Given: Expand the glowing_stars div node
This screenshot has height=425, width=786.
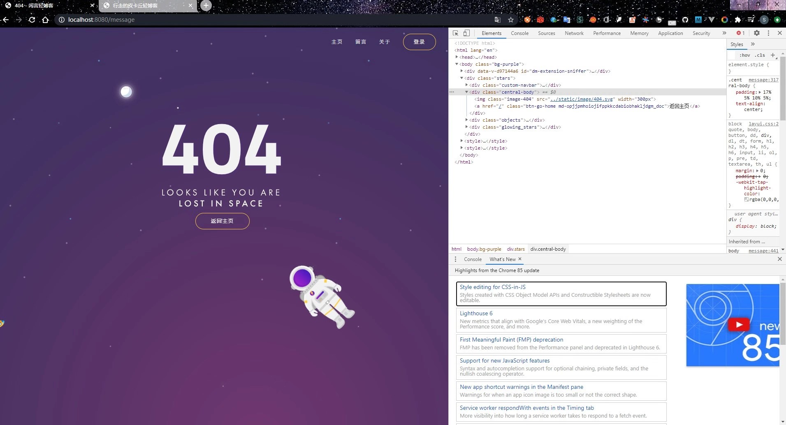Looking at the screenshot, I should [466, 127].
